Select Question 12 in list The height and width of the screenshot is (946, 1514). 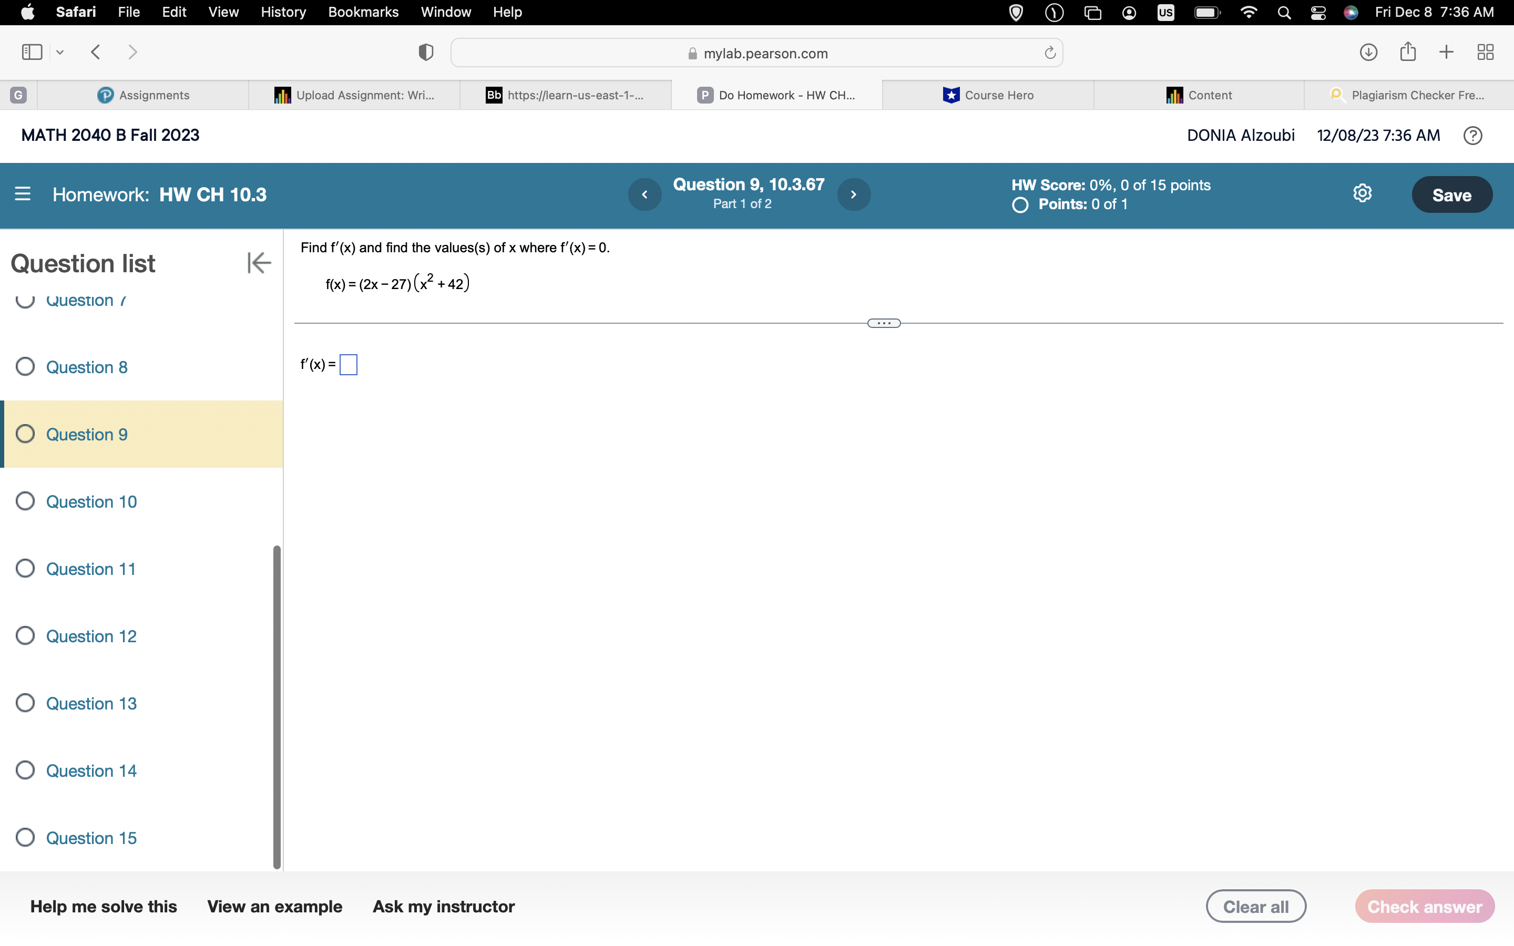(91, 636)
